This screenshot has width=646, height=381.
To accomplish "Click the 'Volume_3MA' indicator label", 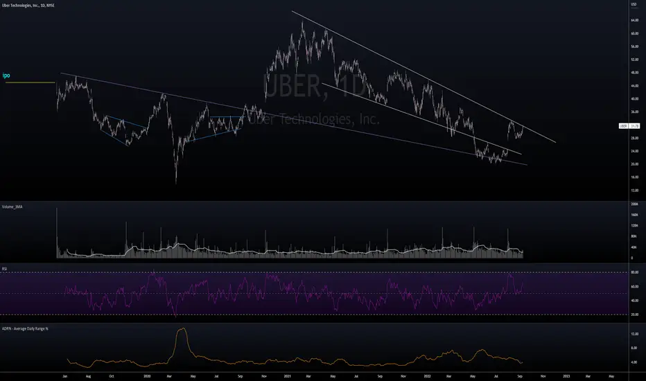I will 12,206.
